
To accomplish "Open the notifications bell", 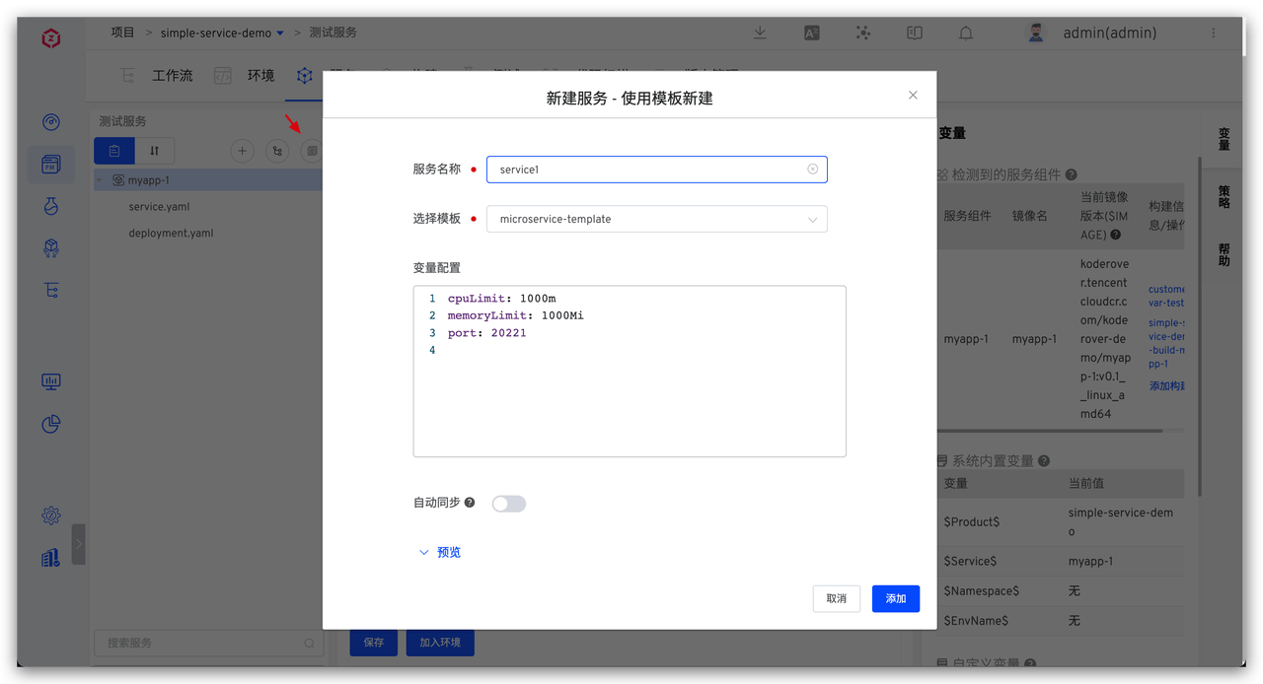I will (966, 33).
